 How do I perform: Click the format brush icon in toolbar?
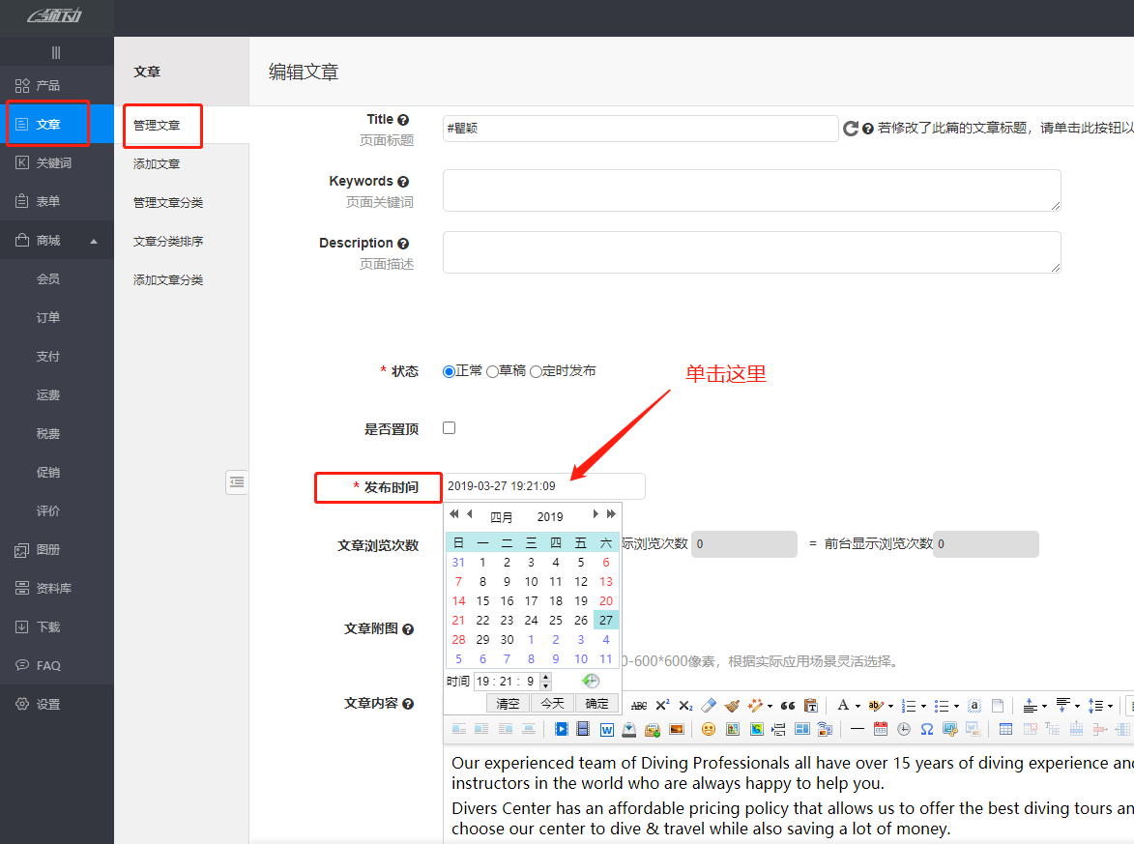click(x=732, y=706)
